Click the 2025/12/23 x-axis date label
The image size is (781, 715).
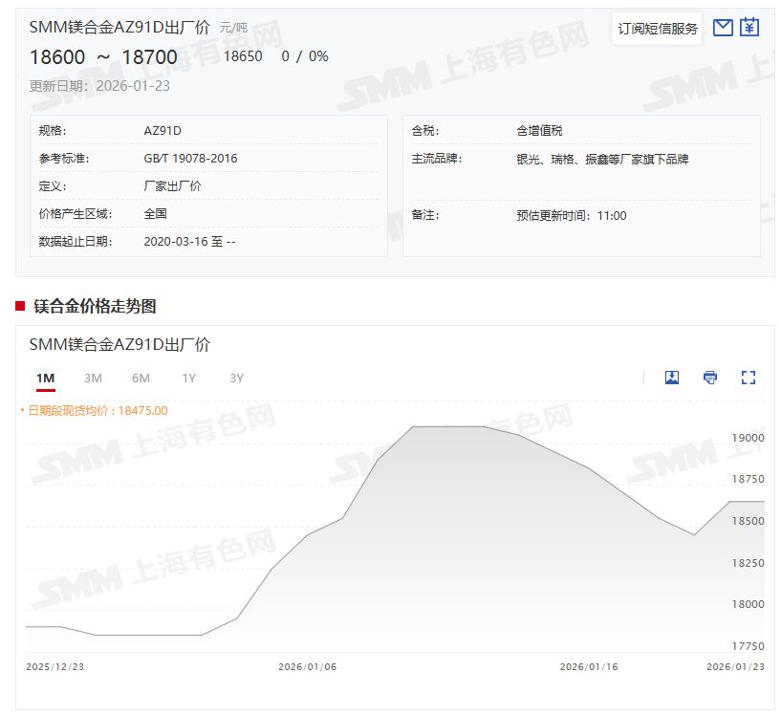click(54, 666)
